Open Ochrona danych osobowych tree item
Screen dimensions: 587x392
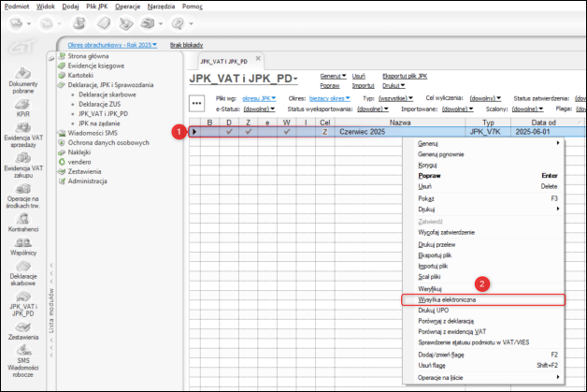(108, 143)
